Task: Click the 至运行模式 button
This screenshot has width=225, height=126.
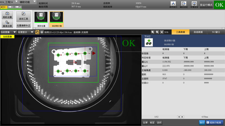Action: (206, 5)
